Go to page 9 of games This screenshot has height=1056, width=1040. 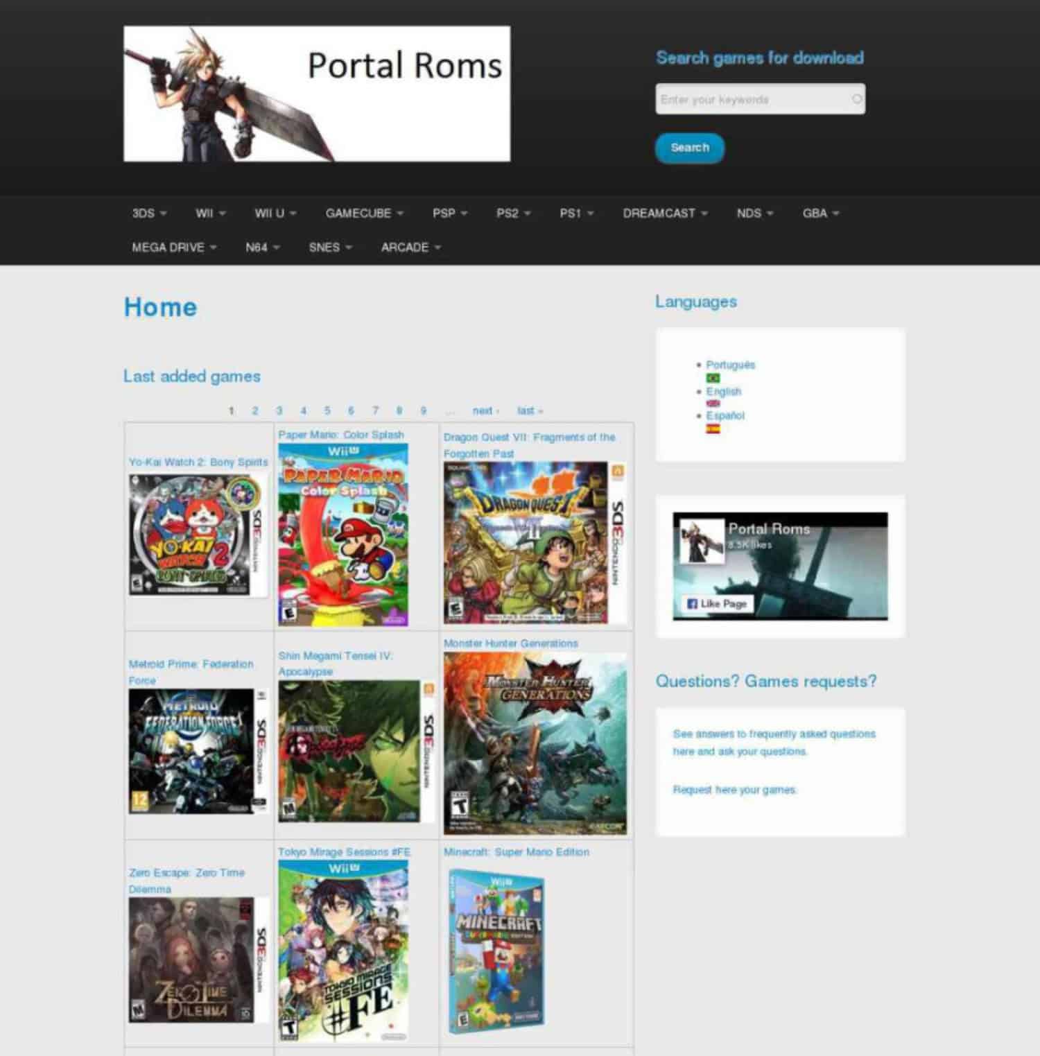[x=423, y=410]
